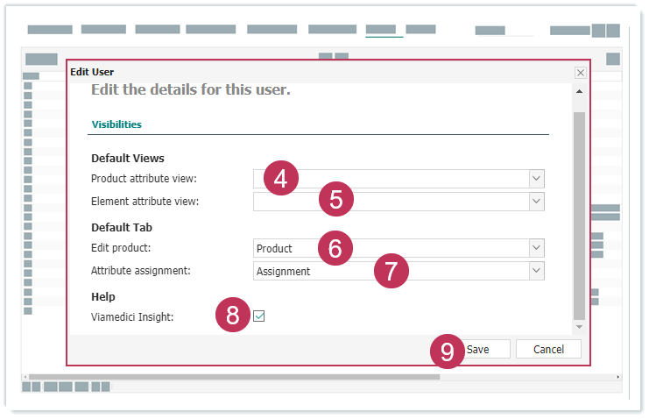This screenshot has height=419, width=649.
Task: Select the Visibilities section heading
Action: tap(116, 124)
